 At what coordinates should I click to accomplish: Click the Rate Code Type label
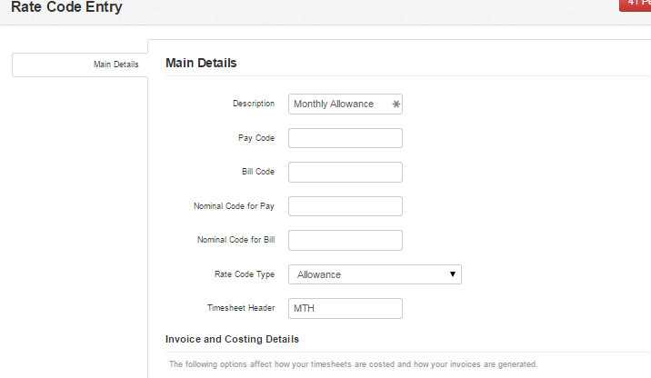click(244, 274)
